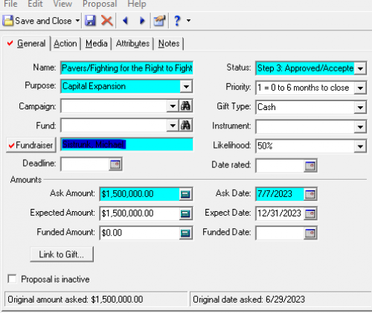Toggle the Proposal is inactive checkbox

12,279
